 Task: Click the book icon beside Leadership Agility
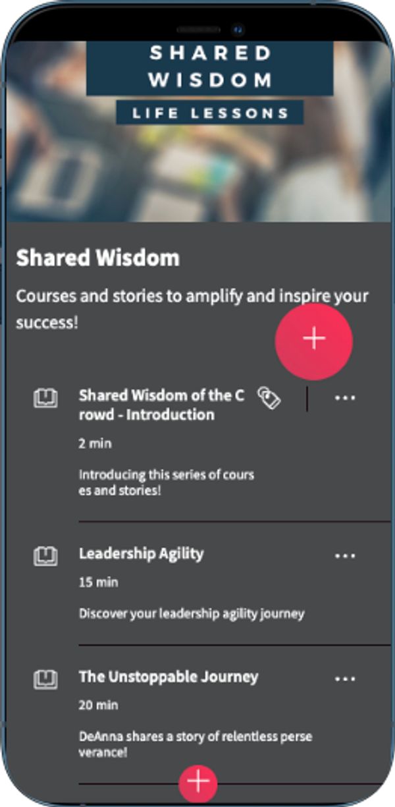click(x=45, y=555)
